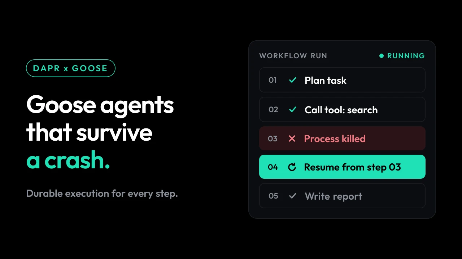Click the Goose agents headline line

tap(100, 105)
